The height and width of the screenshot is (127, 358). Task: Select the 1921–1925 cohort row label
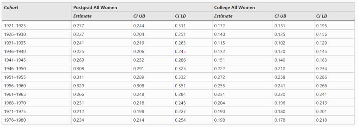(15, 26)
